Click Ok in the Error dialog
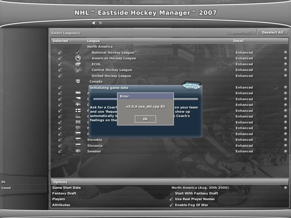Viewport: 291px width, 218px height. click(145, 119)
